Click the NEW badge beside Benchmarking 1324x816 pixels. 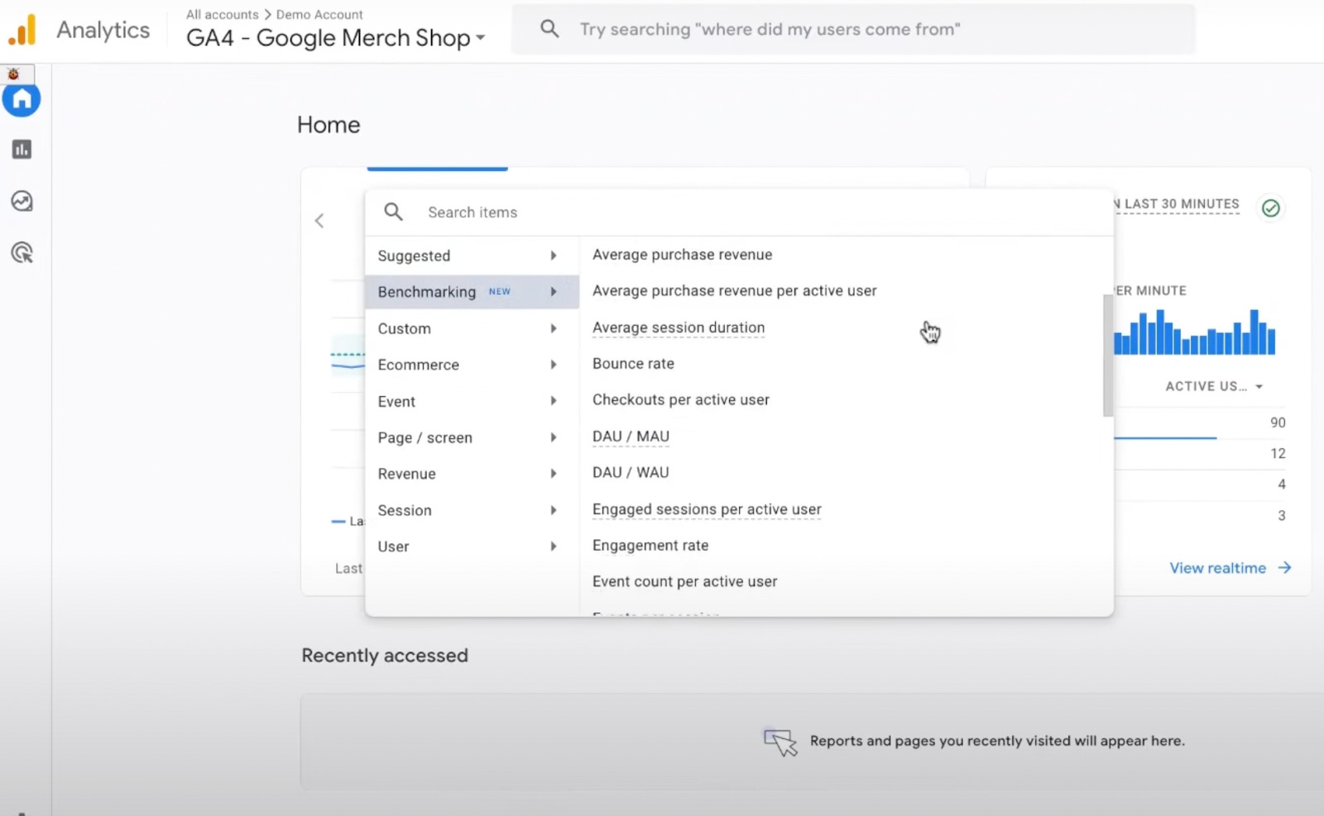499,292
